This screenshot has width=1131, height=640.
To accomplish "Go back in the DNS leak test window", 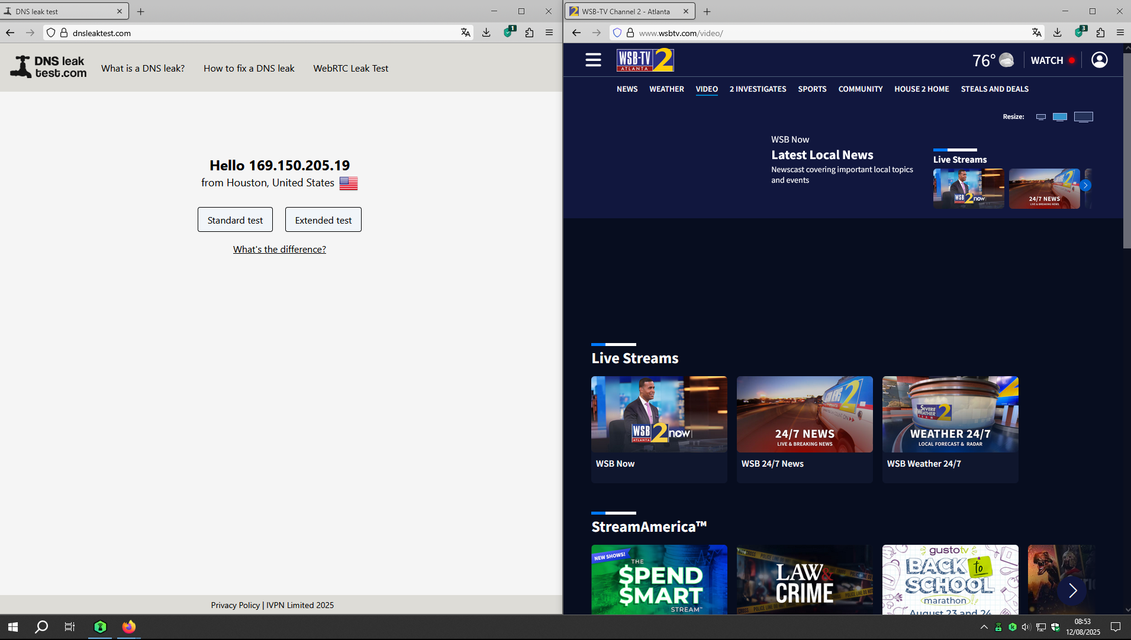I will pyautogui.click(x=10, y=33).
